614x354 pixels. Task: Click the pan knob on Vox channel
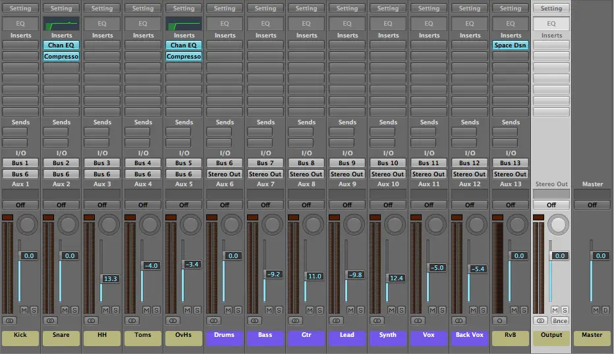coord(435,225)
